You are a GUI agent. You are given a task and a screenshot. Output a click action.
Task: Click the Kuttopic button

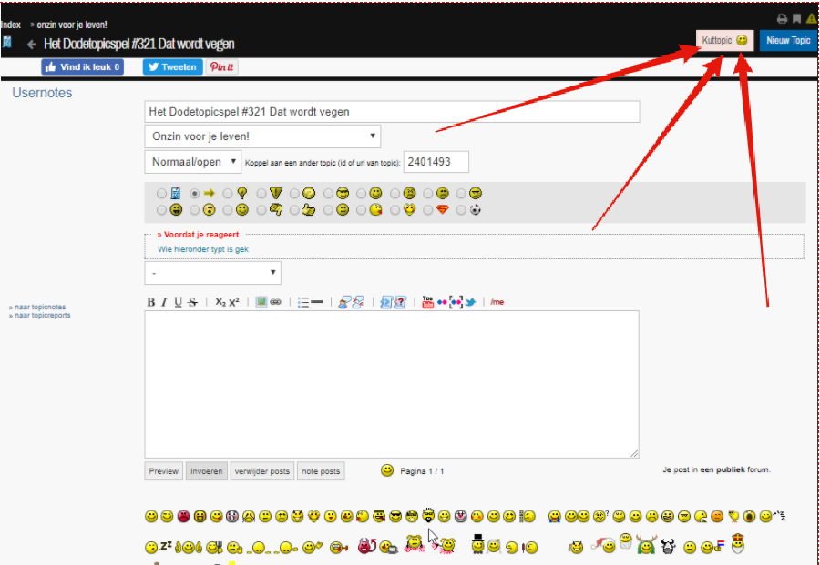click(725, 40)
